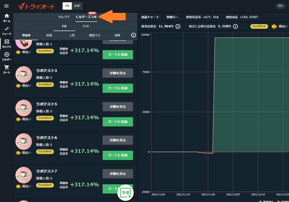View details of ラボテスト6
Viewport: 289px width, 202px height.
click(x=118, y=140)
